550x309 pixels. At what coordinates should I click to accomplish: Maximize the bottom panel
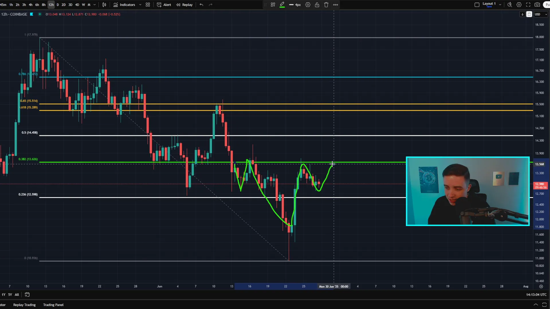click(545, 305)
